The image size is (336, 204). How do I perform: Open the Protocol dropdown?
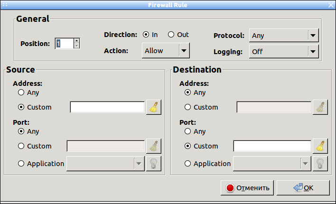pyautogui.click(x=284, y=36)
